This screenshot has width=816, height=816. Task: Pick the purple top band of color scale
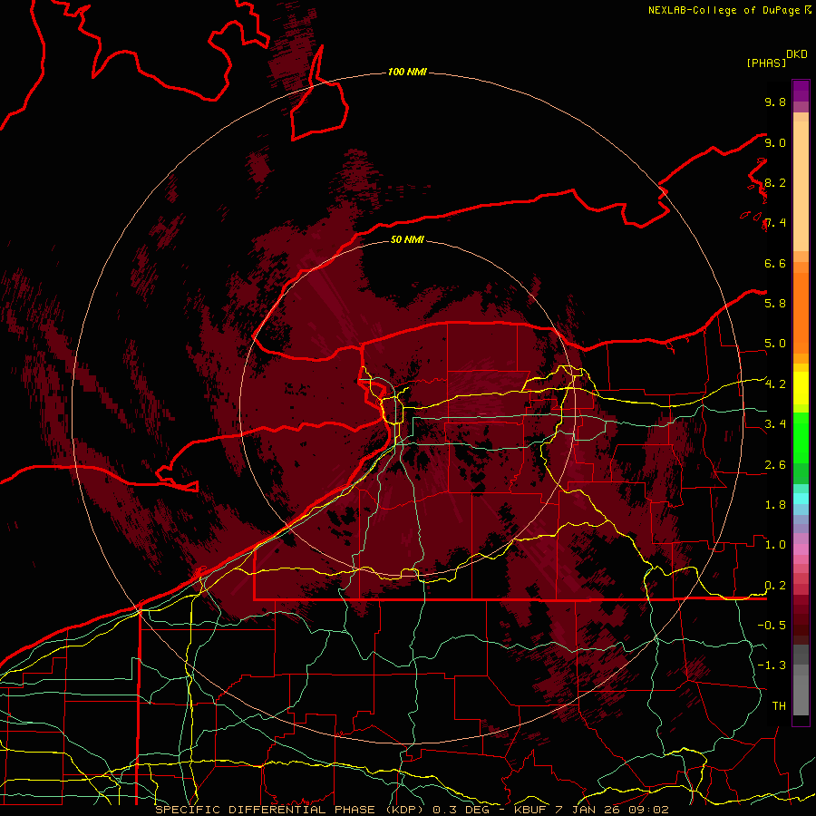[801, 91]
